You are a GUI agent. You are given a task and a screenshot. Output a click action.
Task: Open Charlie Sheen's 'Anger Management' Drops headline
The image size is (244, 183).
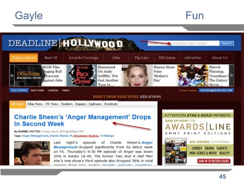pyautogui.click(x=82, y=120)
